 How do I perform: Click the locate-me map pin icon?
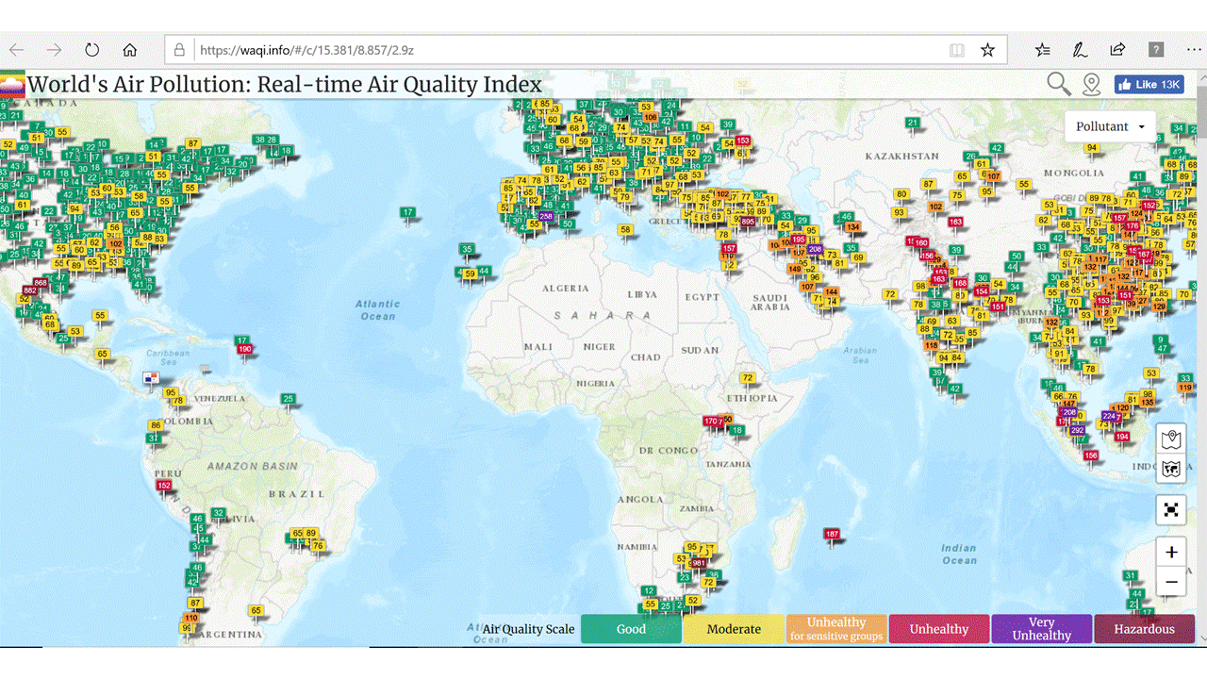click(1091, 84)
